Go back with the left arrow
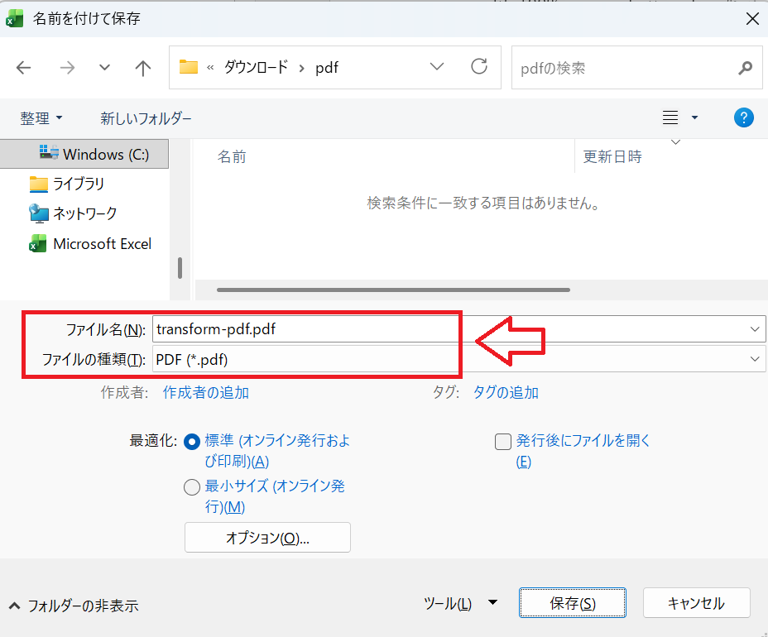 coord(23,68)
